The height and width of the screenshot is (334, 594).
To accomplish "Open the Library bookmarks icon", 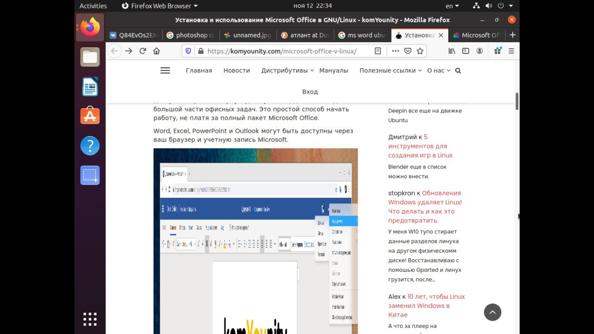I will click(452, 51).
